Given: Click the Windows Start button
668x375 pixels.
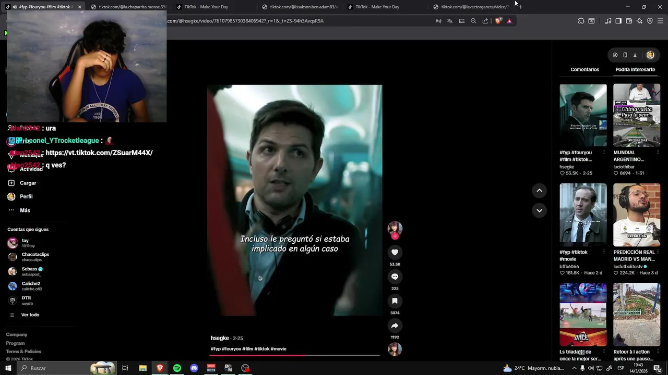Looking at the screenshot, I should point(8,368).
